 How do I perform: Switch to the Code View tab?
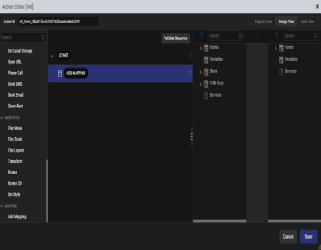(307, 22)
